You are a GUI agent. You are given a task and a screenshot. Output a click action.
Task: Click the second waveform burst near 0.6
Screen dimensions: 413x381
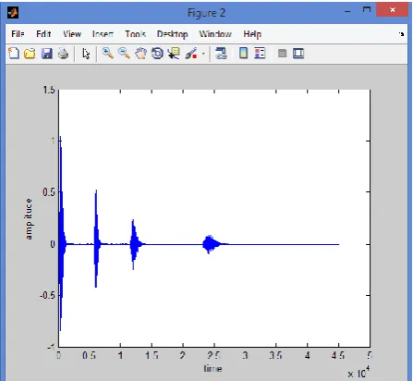pos(96,239)
